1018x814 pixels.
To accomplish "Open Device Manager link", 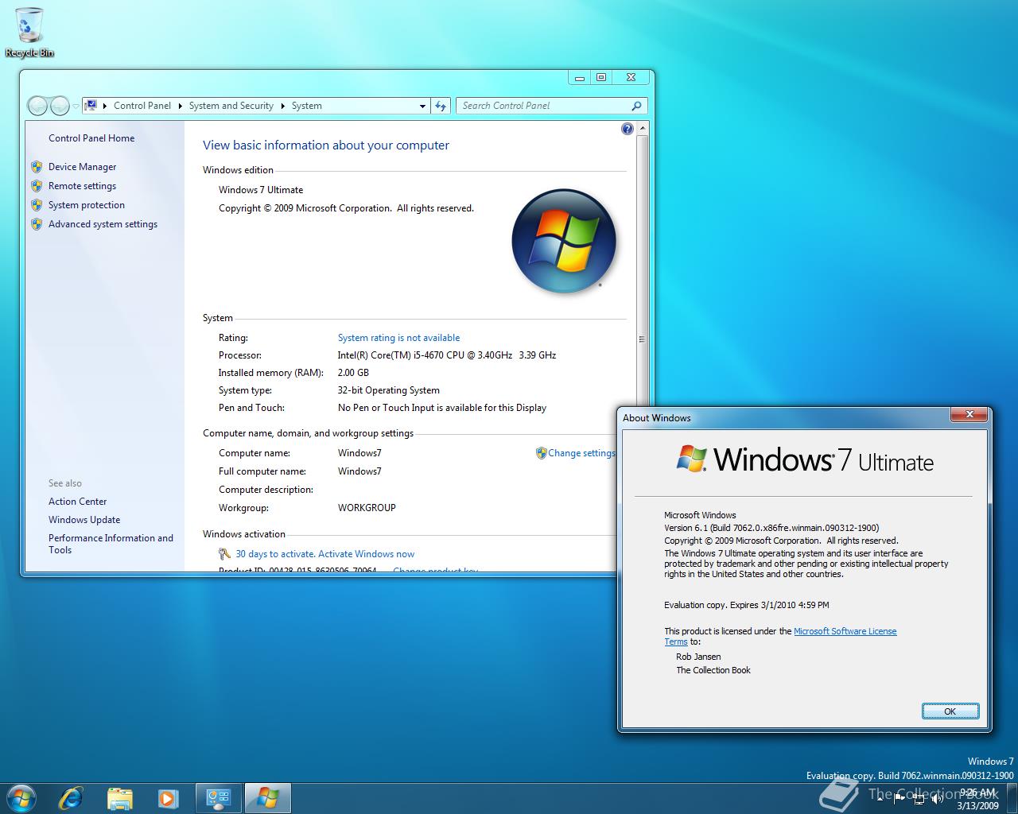I will [x=83, y=167].
